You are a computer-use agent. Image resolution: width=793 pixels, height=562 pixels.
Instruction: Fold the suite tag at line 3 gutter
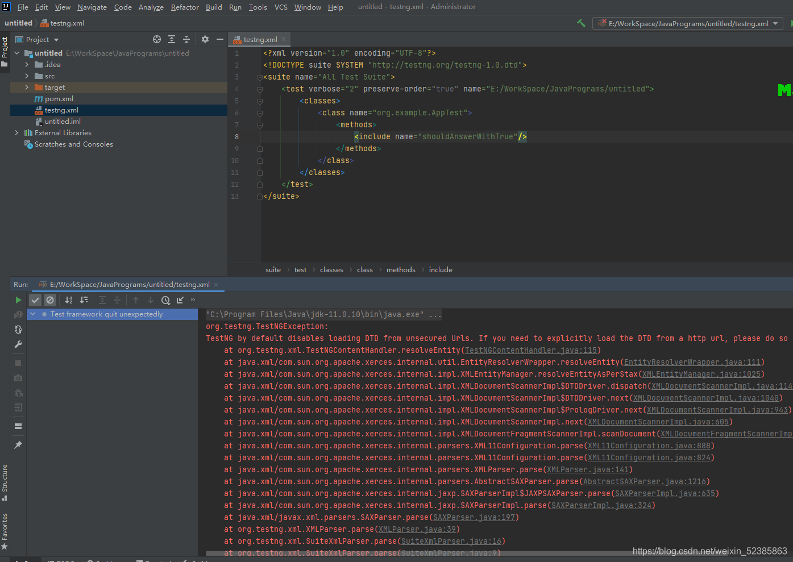tap(260, 77)
